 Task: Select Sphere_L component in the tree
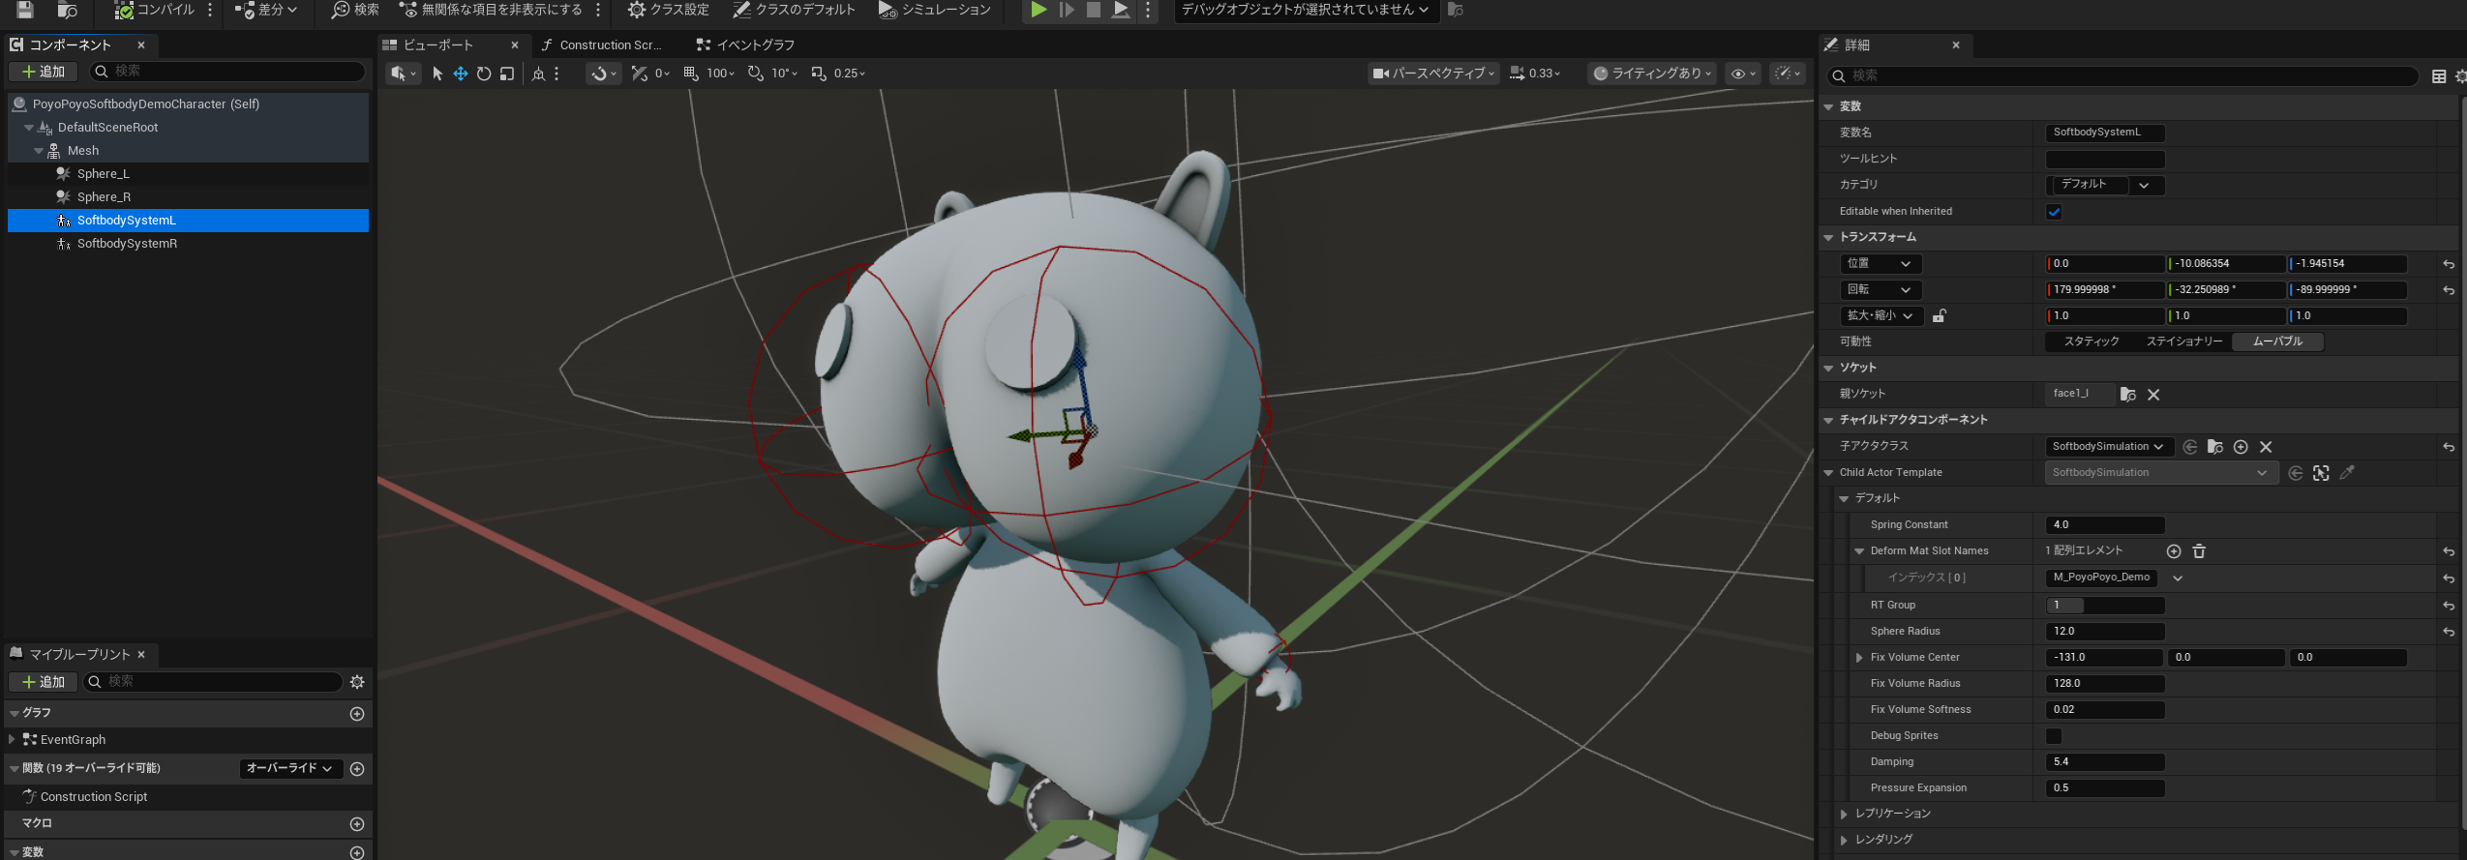point(104,174)
